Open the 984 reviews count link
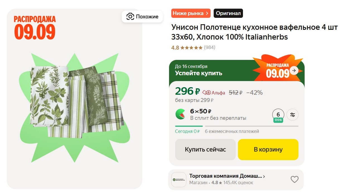342x195 pixels. (x=209, y=48)
